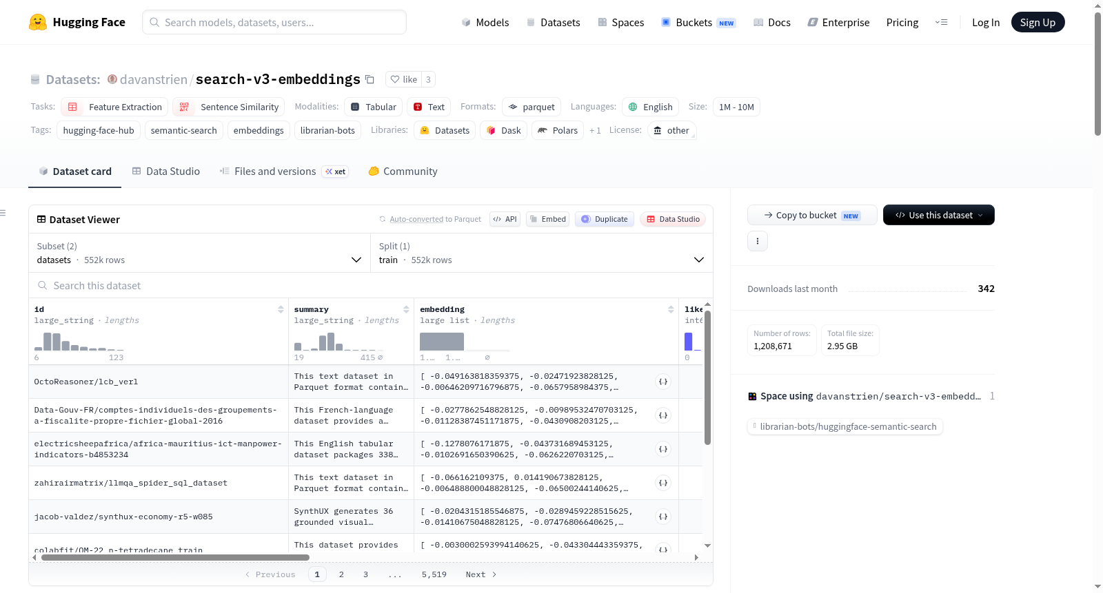Toggle the left sidebar table of contents icon

pyautogui.click(x=3, y=213)
